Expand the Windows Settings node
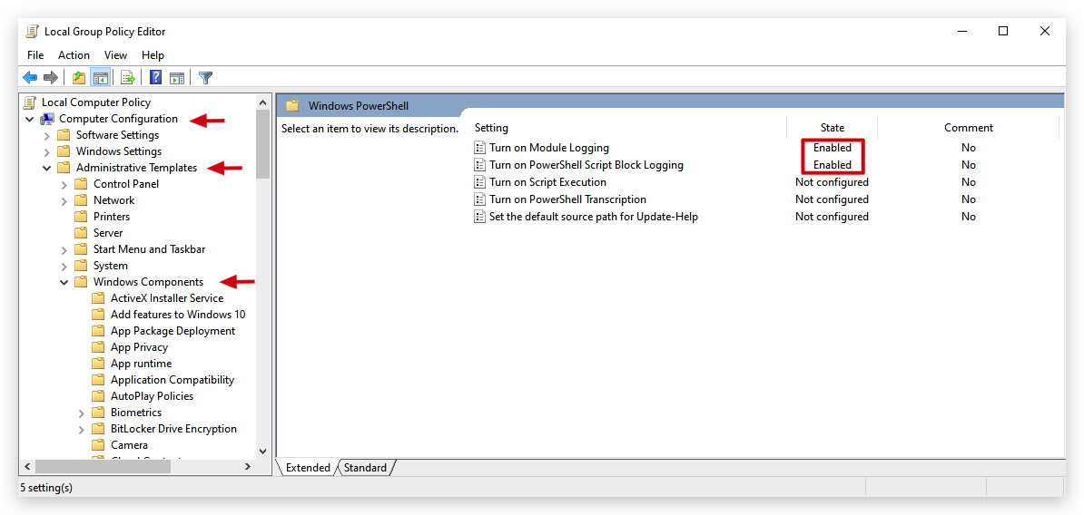Screen dimensions: 1084x515 point(46,152)
